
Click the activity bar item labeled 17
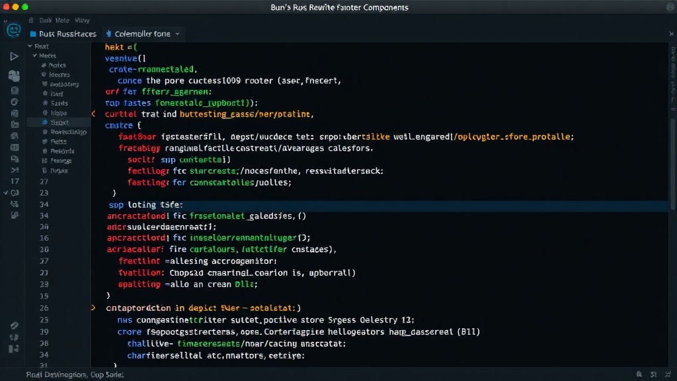[15, 181]
